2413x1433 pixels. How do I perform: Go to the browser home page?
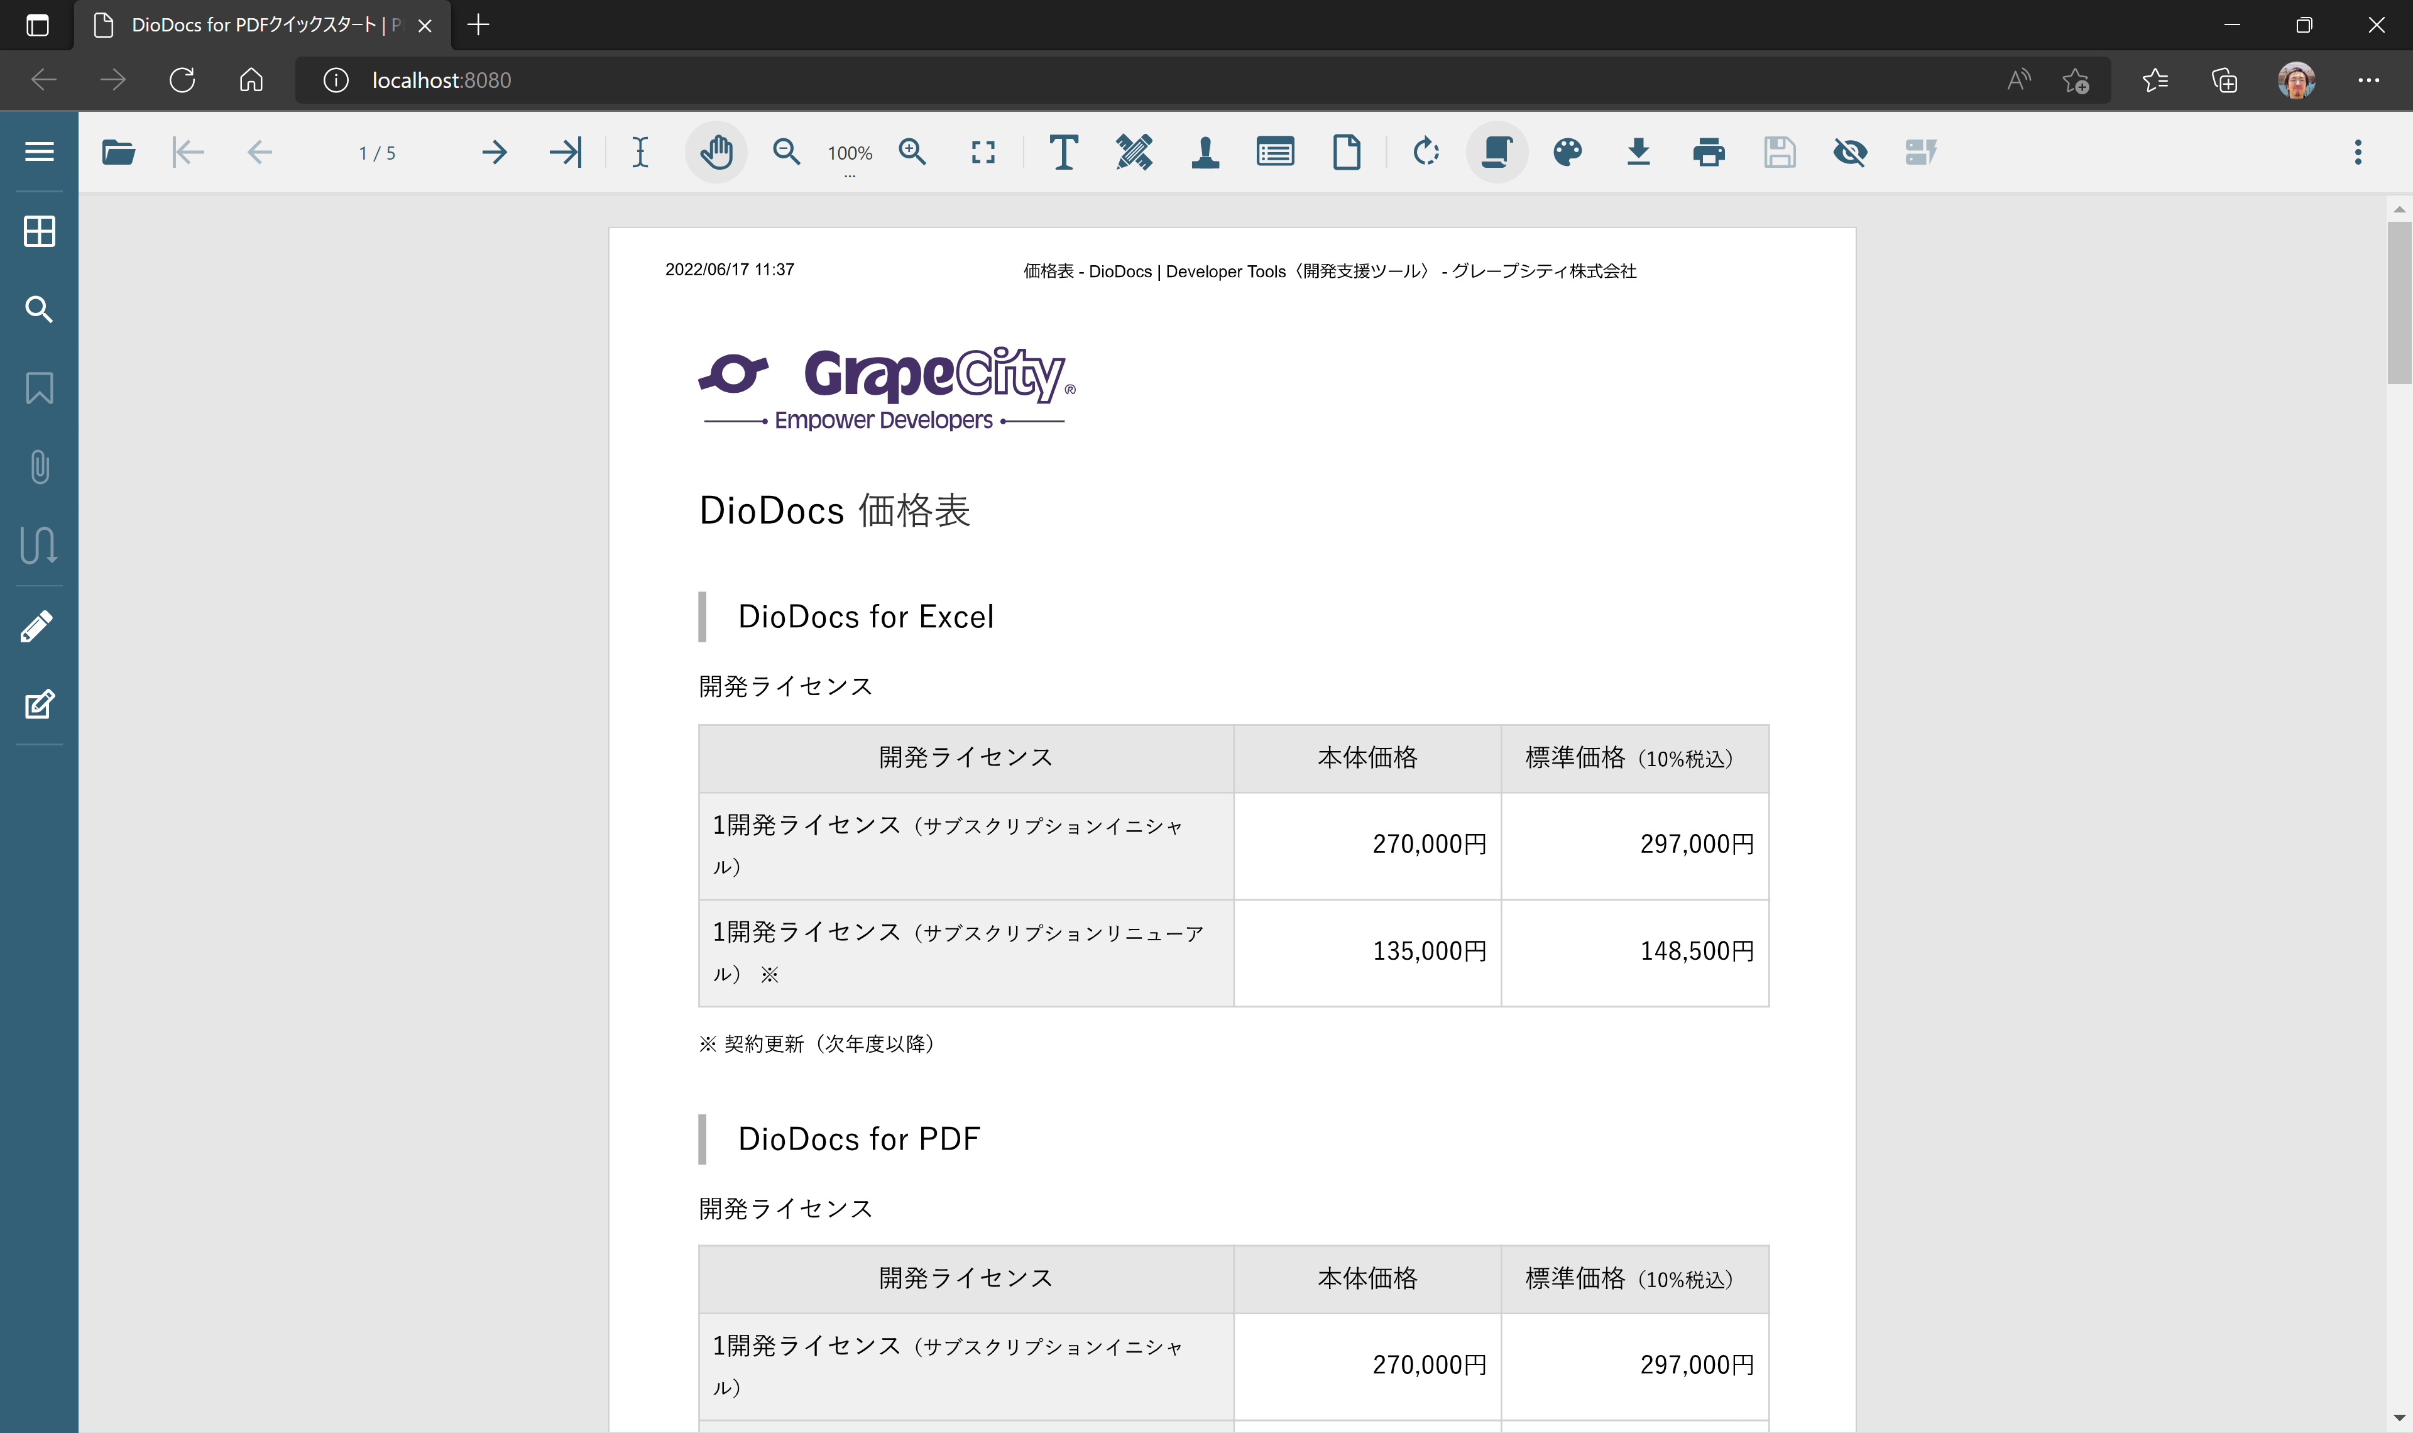pos(251,80)
